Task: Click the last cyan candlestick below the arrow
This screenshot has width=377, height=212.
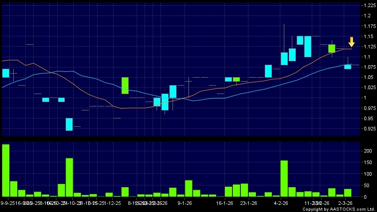Action: click(348, 67)
